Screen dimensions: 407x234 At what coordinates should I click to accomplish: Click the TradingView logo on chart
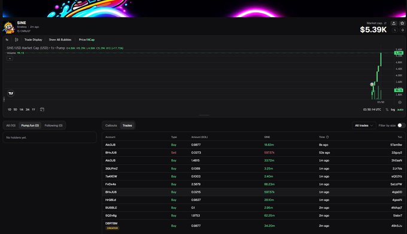click(x=11, y=93)
